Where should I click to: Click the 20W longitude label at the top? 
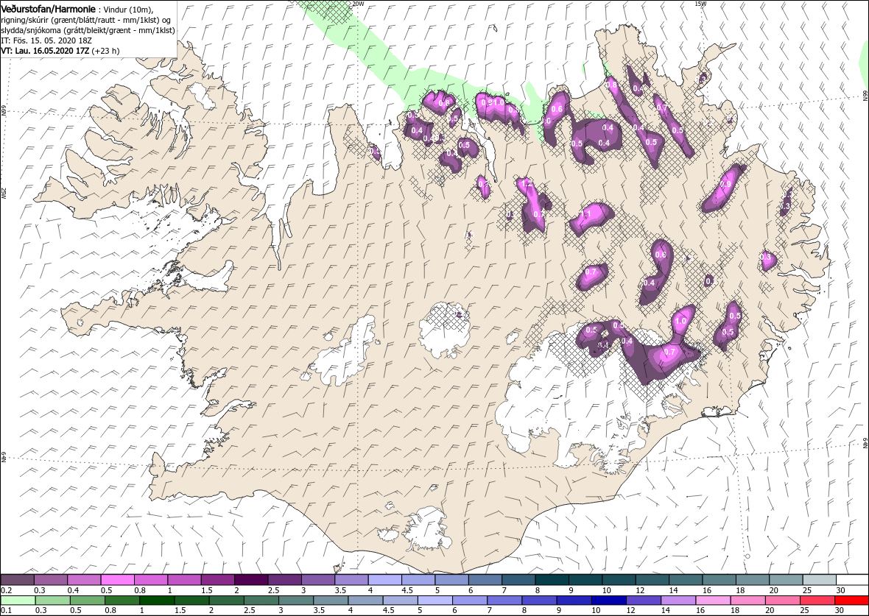point(358,4)
